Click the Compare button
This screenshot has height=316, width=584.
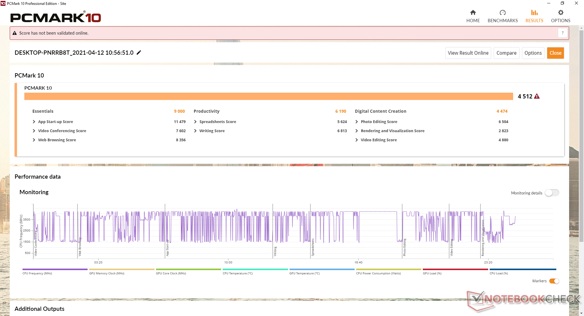506,53
